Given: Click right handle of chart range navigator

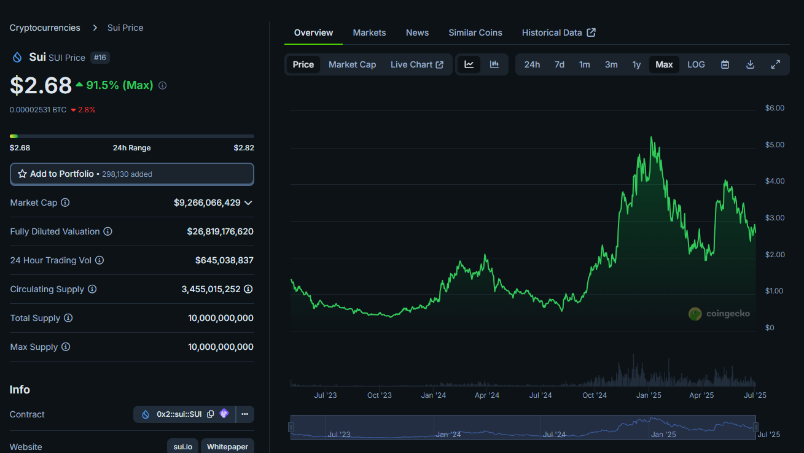Looking at the screenshot, I should tap(755, 427).
